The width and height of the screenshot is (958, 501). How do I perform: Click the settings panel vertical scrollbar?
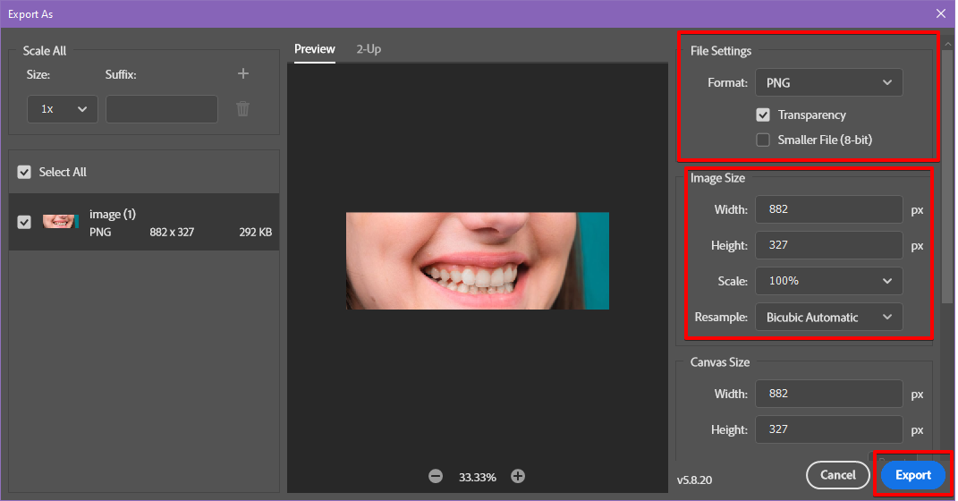pyautogui.click(x=947, y=177)
